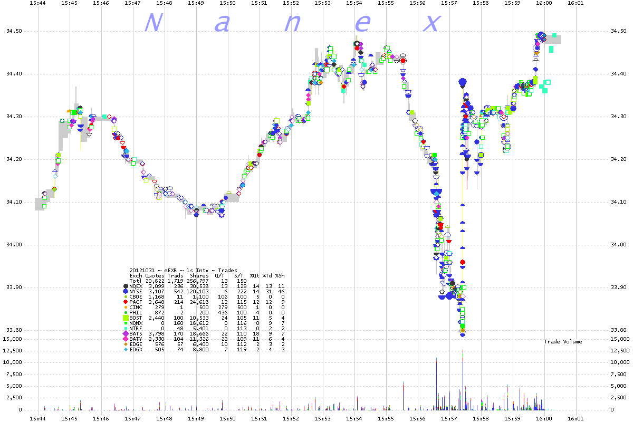This screenshot has width=633, height=422.
Task: Click the '%Qt' column header in the legend
Action: pos(255,275)
